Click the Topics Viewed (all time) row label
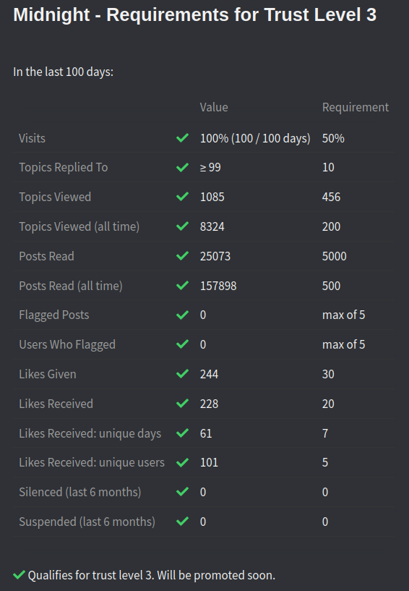 79,226
